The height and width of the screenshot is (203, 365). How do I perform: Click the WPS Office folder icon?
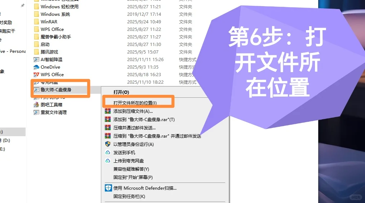click(36, 29)
